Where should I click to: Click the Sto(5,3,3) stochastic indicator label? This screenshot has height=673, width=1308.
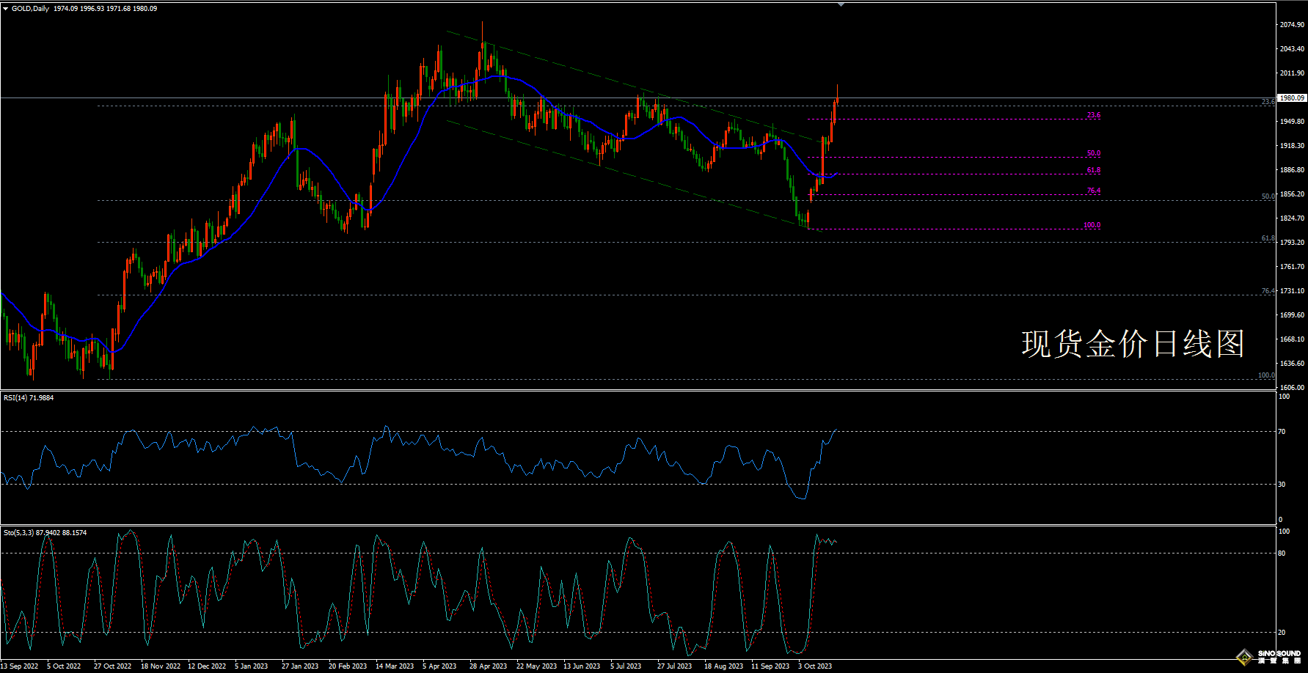(45, 533)
